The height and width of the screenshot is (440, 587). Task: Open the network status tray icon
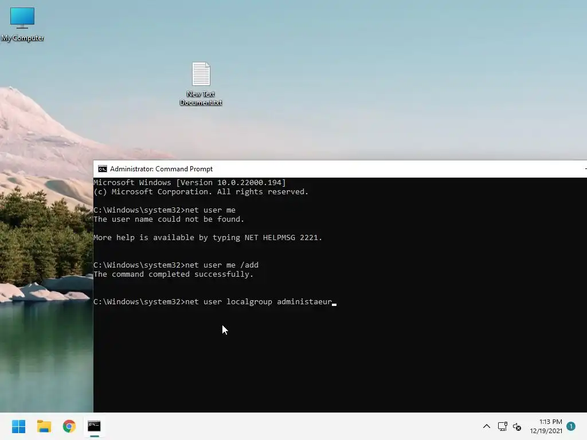tap(502, 426)
